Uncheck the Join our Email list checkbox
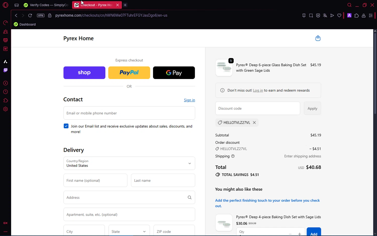Image resolution: width=377 pixels, height=236 pixels. [x=66, y=126]
